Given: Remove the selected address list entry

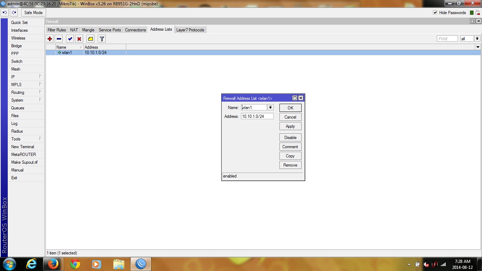Looking at the screenshot, I should (59, 39).
